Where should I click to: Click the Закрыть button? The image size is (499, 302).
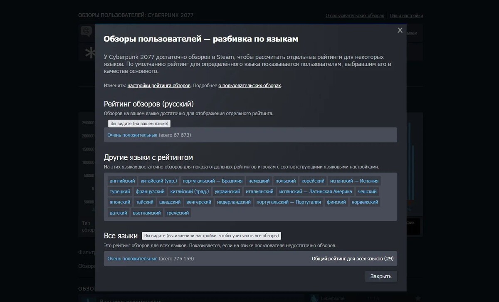381,277
